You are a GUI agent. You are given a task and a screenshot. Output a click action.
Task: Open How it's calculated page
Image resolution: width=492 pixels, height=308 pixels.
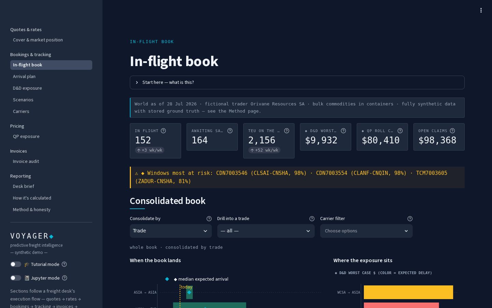[51, 198]
